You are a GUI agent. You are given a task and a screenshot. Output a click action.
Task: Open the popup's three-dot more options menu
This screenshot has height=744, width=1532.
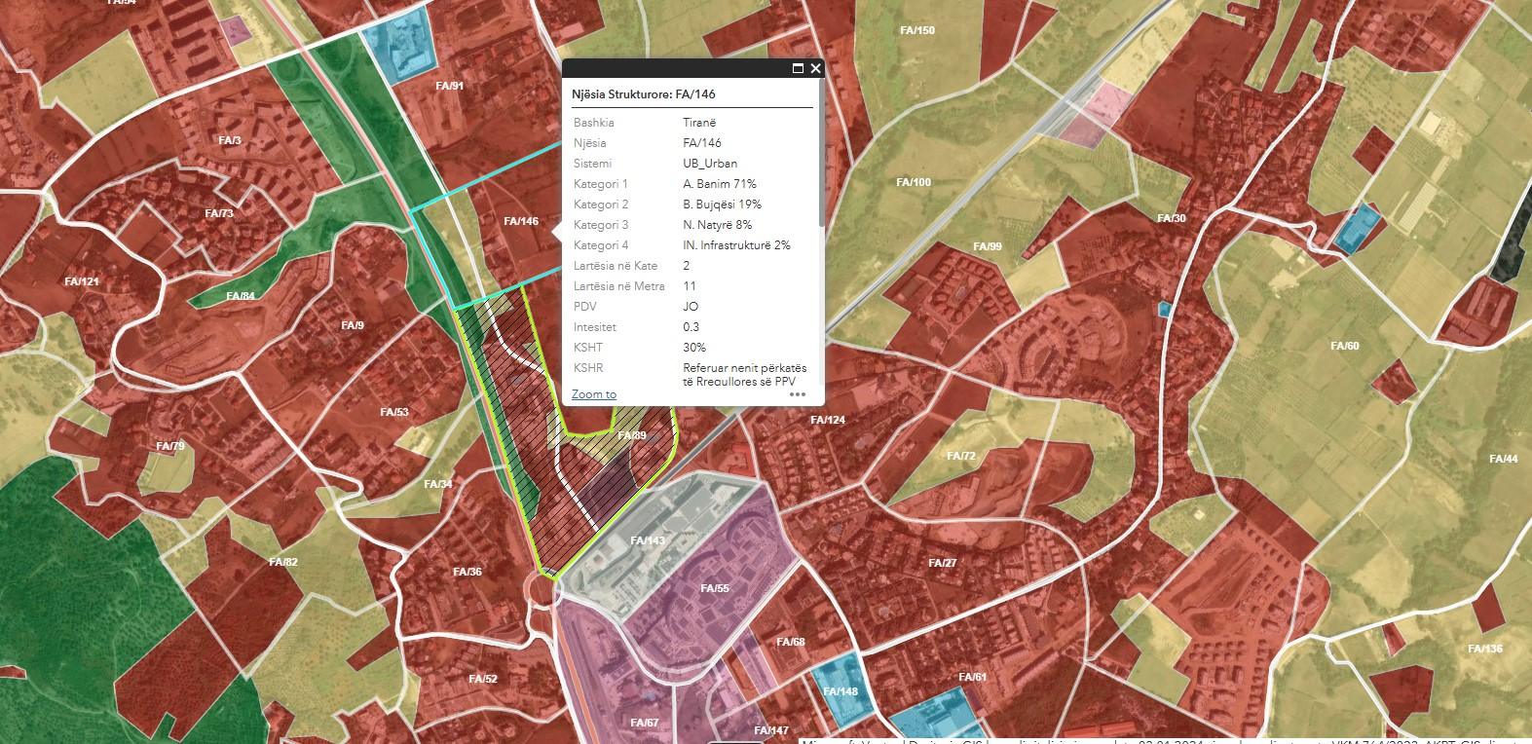(798, 394)
